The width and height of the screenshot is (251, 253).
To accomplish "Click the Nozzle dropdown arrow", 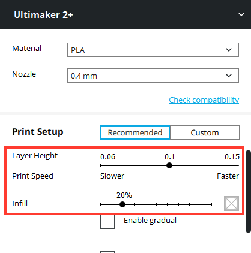I will (x=229, y=76).
